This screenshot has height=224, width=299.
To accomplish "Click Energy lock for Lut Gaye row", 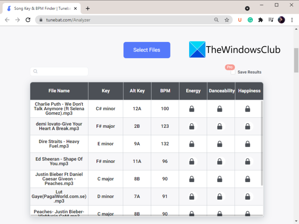I will click(192, 197).
